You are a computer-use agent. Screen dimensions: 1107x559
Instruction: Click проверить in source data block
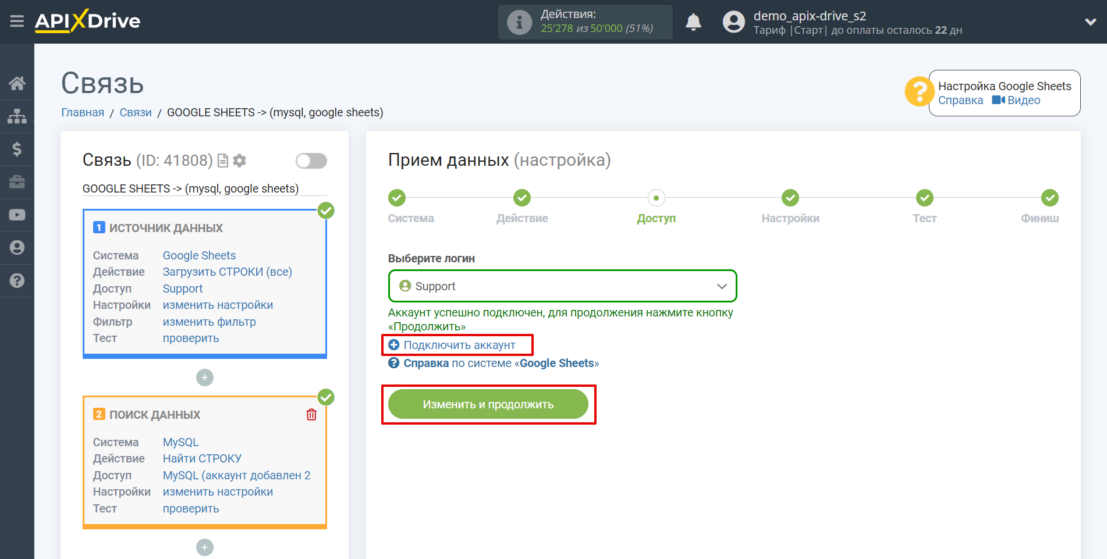click(x=191, y=338)
